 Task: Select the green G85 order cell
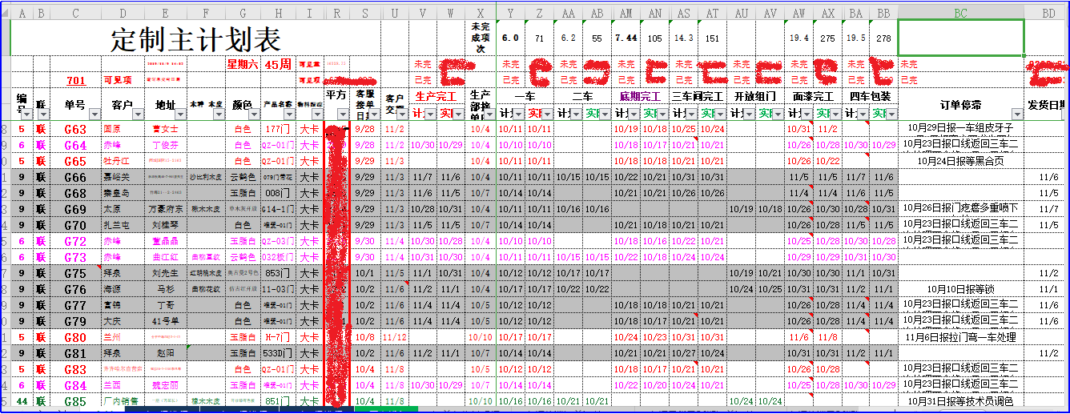75,401
